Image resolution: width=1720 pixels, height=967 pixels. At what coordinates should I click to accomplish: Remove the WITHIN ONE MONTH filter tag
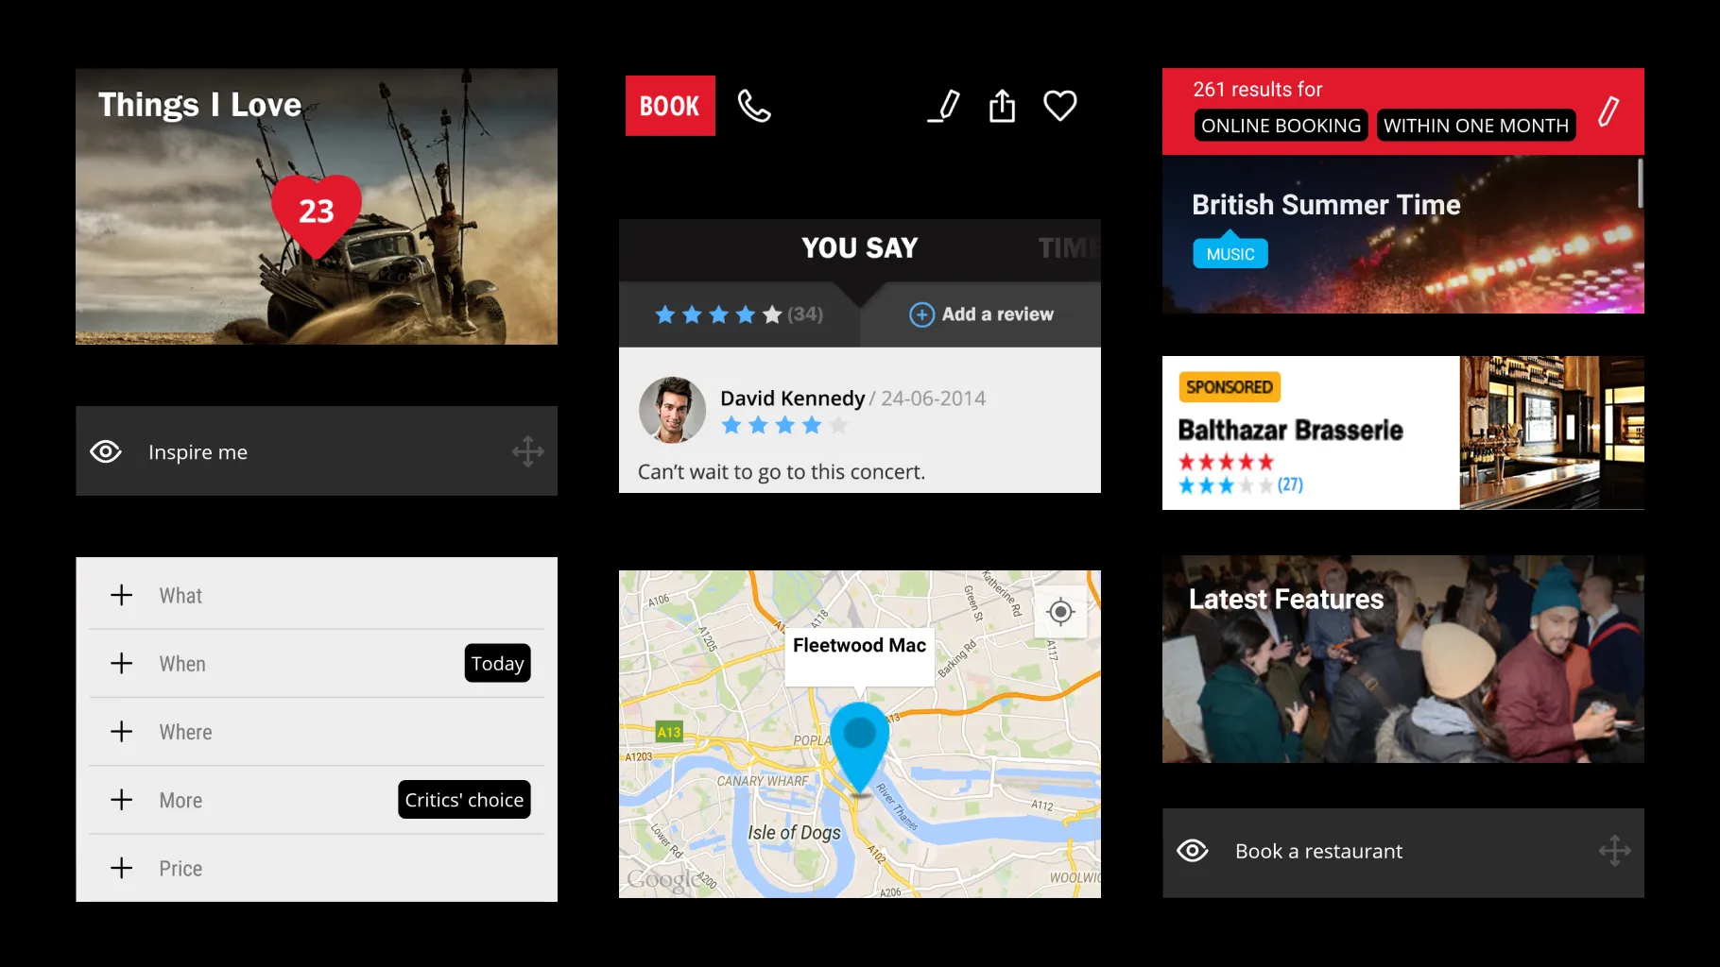click(x=1476, y=126)
